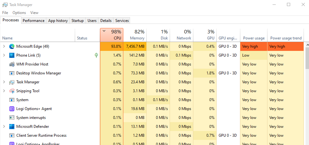Open the Services tab
The image size is (309, 145).
tap(122, 21)
